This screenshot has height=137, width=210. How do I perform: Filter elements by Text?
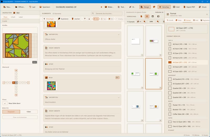[103, 19]
